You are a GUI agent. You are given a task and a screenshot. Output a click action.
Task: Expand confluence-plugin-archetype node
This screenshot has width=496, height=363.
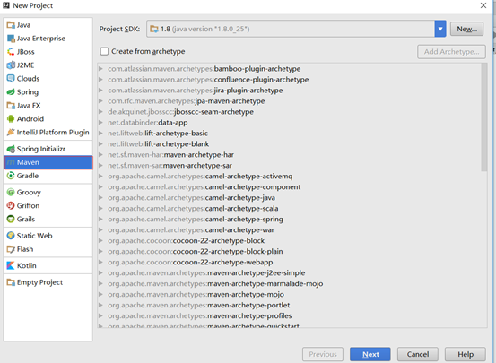point(100,80)
